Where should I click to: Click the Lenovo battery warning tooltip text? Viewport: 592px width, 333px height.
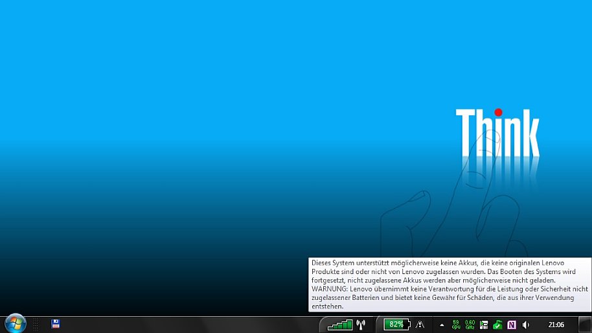tap(450, 284)
